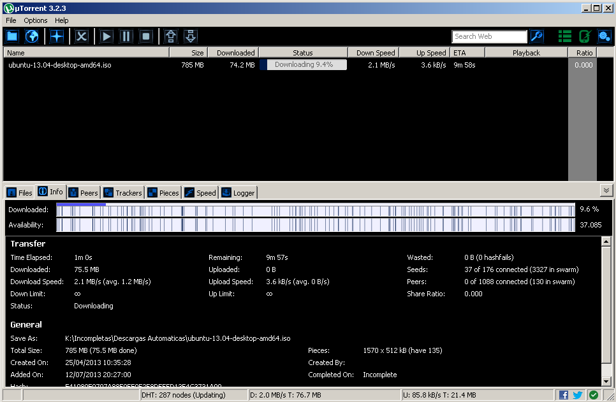Click the magnifier search icon
Image resolution: width=616 pixels, height=402 pixels.
tap(537, 36)
